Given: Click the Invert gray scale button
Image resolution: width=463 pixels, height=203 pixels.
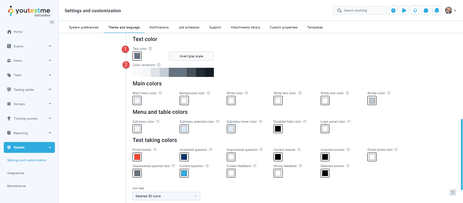Looking at the screenshot, I should pyautogui.click(x=191, y=56).
